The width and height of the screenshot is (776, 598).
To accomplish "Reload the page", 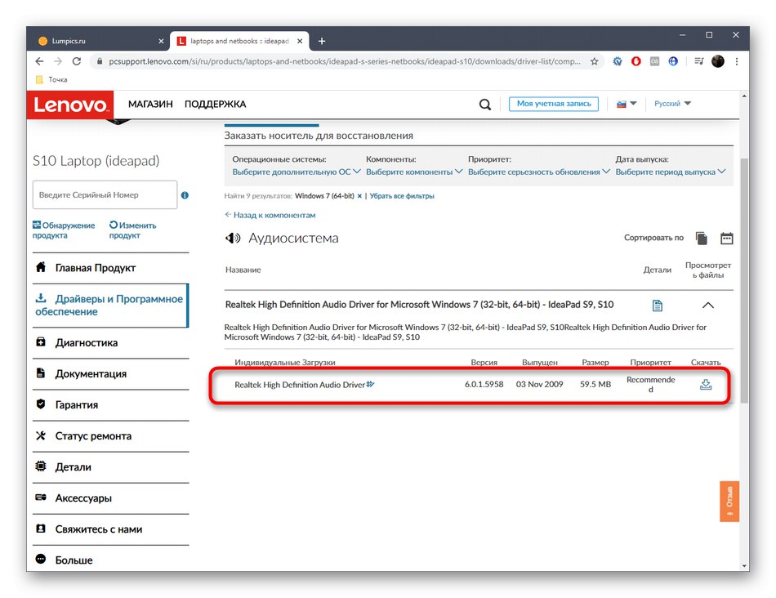I will [77, 61].
